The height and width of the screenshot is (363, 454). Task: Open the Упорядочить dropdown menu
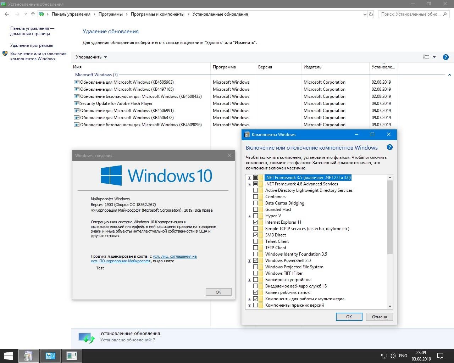click(x=91, y=57)
